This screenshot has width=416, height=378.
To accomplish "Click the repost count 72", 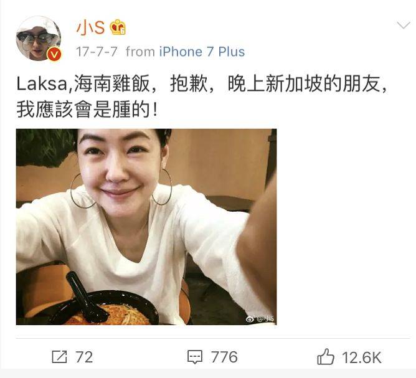I will (x=84, y=357).
